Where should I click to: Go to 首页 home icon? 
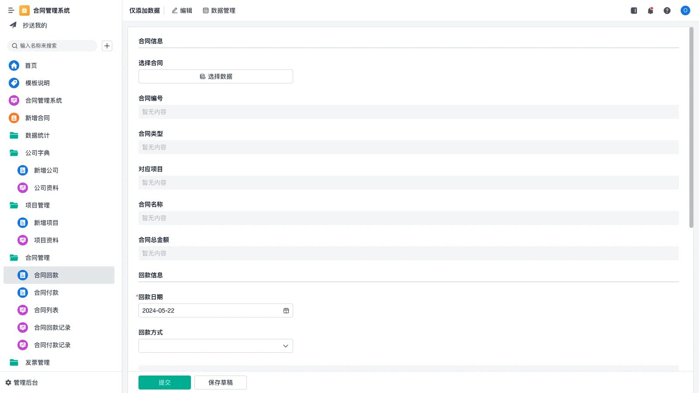pyautogui.click(x=14, y=65)
